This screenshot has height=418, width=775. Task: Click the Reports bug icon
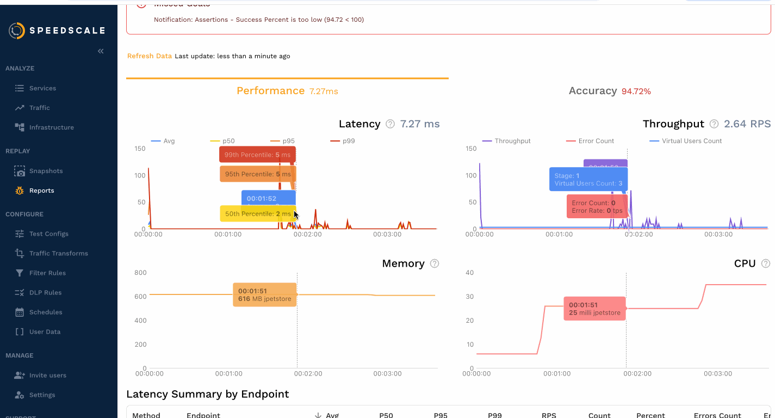click(x=20, y=190)
